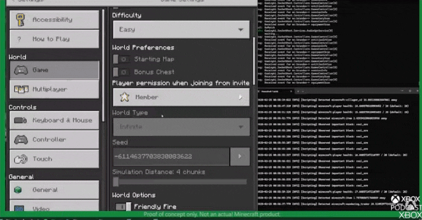The height and width of the screenshot is (220, 422).
Task: Select the Game tab under World
Action: pos(55,70)
